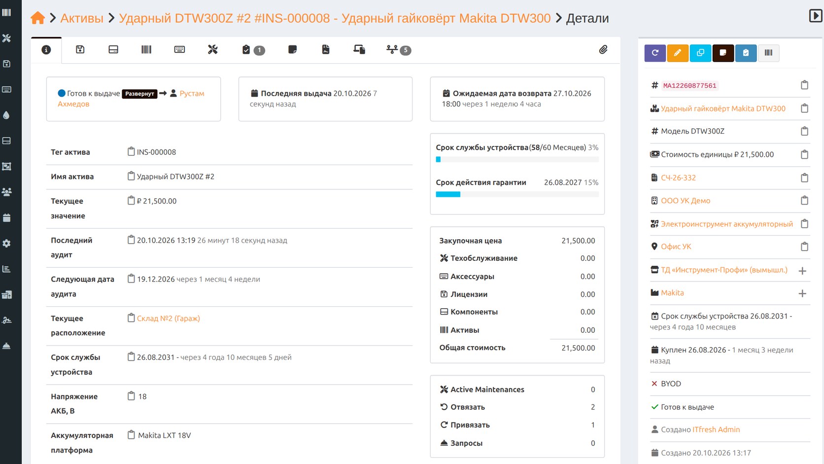The height and width of the screenshot is (464, 824).
Task: Click the blue audit clipboard button
Action: (x=746, y=53)
